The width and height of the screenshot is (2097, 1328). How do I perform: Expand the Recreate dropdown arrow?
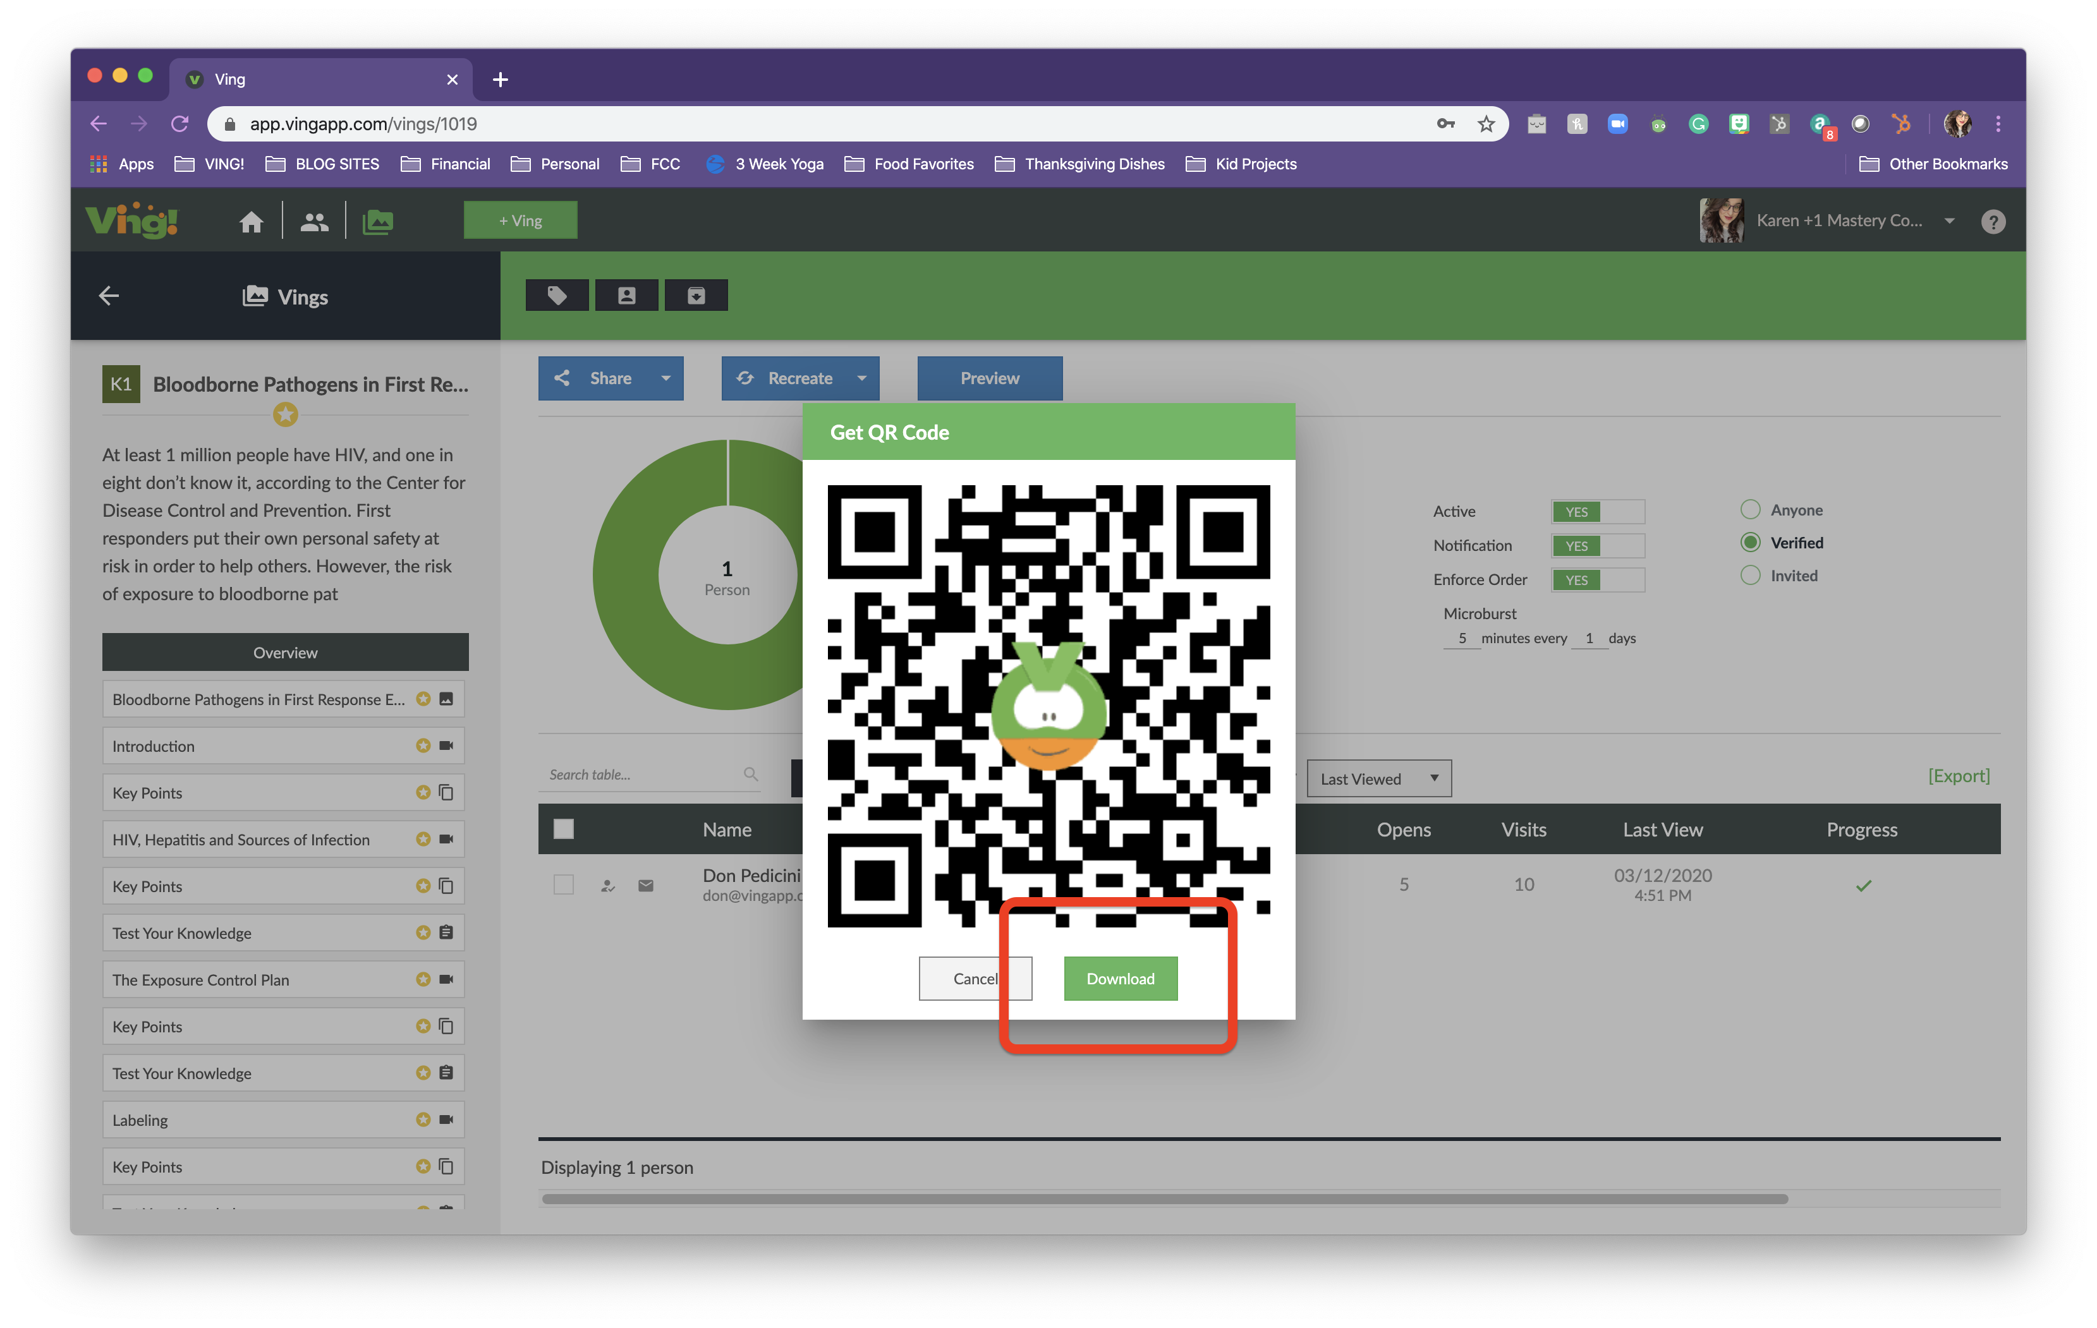click(862, 378)
